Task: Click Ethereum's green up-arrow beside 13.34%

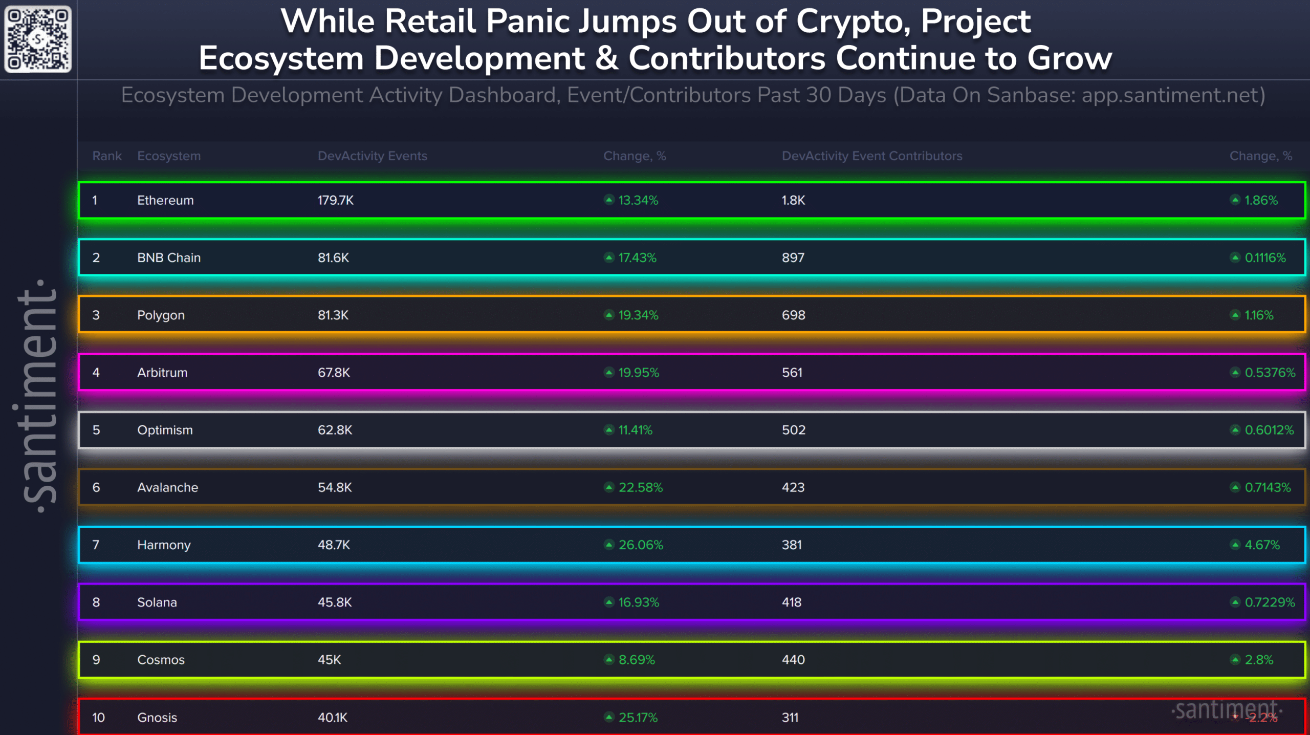Action: (609, 200)
